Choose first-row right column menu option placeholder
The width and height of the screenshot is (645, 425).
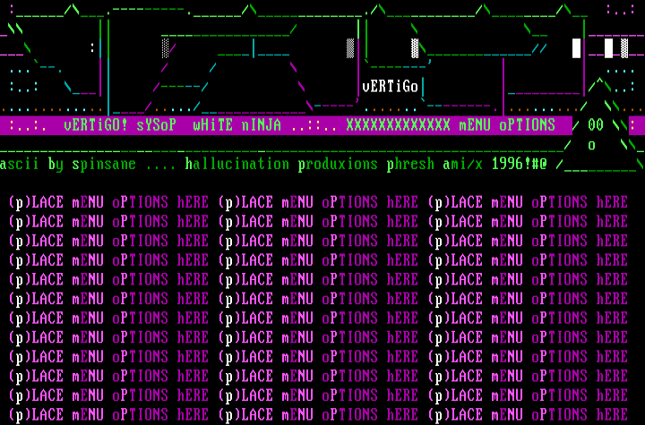(x=529, y=203)
